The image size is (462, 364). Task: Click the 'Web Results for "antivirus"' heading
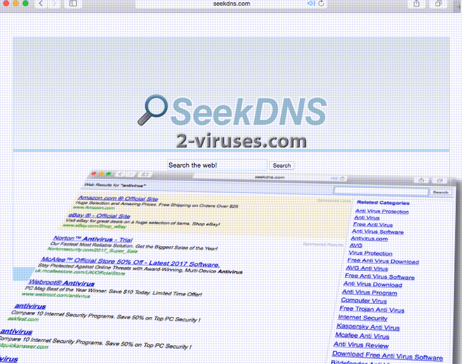pos(115,185)
